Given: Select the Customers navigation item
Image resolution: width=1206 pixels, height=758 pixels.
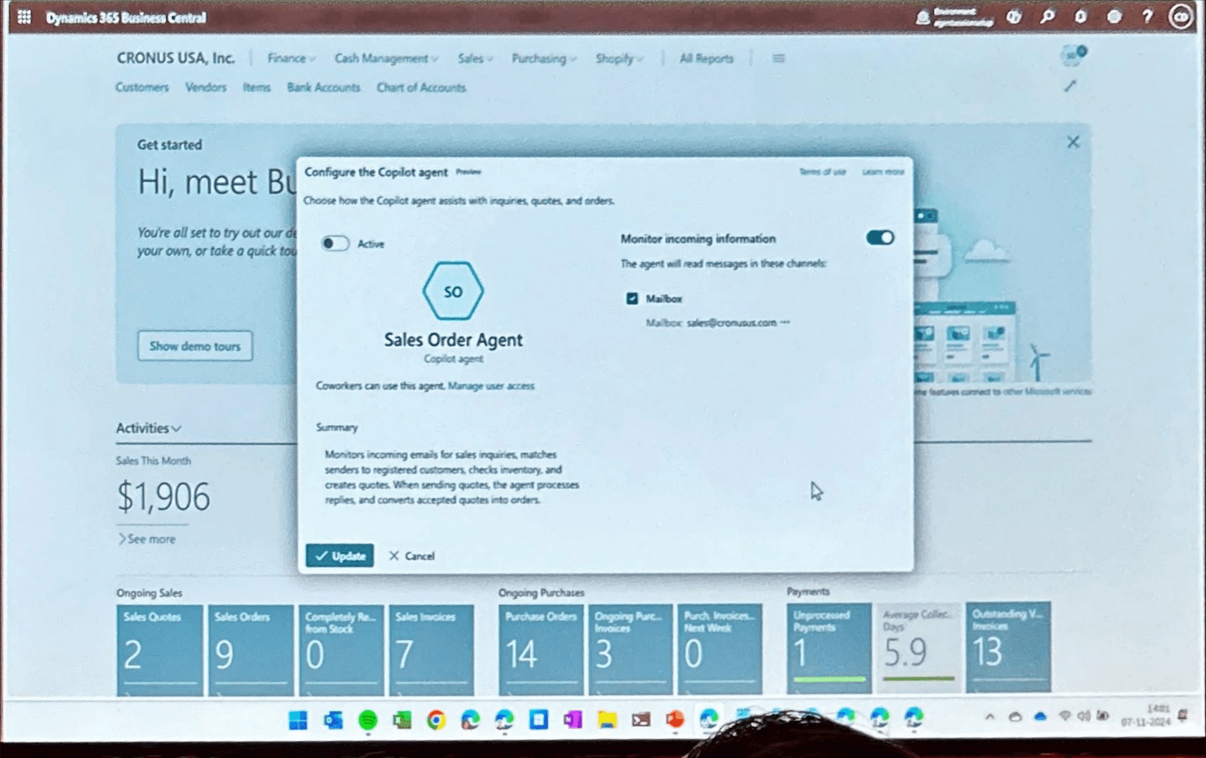Looking at the screenshot, I should pyautogui.click(x=142, y=87).
